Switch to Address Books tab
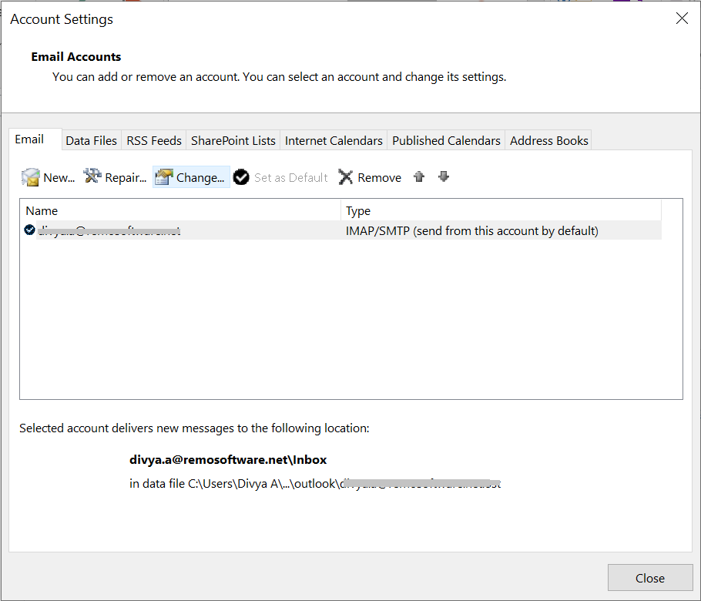The width and height of the screenshot is (701, 601). [548, 140]
